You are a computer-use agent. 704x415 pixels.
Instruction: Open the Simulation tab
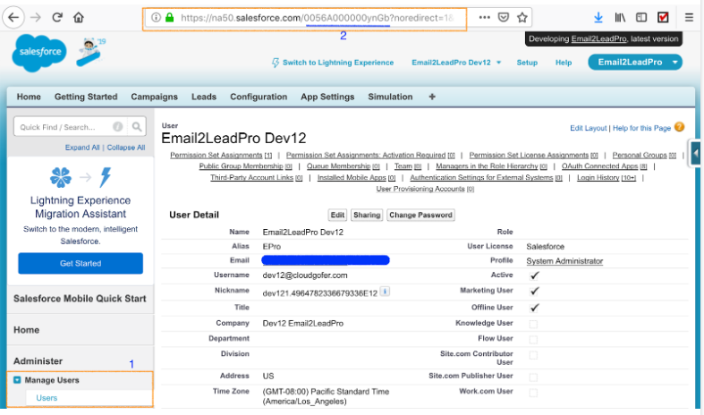[x=390, y=97]
